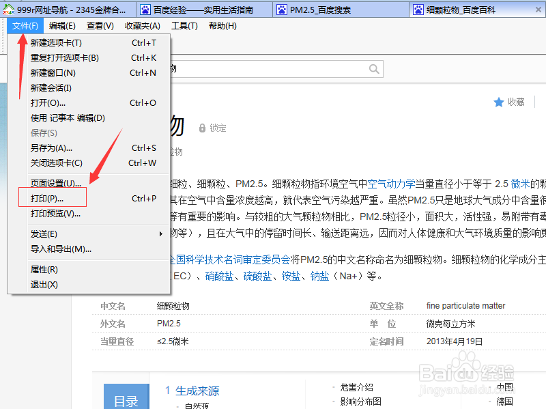This screenshot has height=409, width=546.
Task: Click the 收藏 star icon
Action: point(499,102)
